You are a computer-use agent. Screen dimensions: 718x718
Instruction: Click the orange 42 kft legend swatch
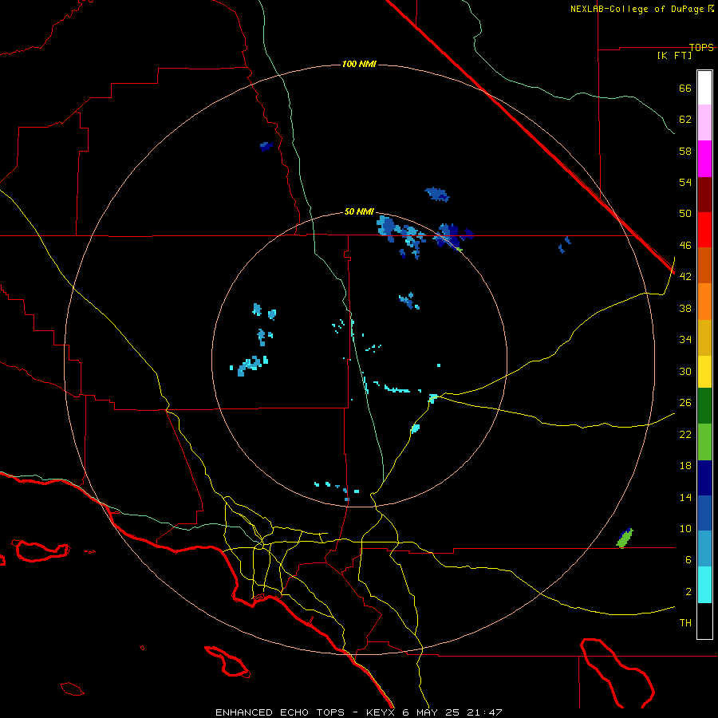[x=704, y=301]
